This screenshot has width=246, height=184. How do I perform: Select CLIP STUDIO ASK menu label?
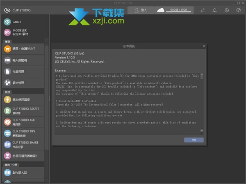point(24,120)
